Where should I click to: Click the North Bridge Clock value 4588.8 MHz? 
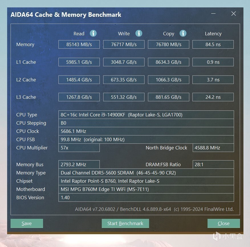coord(213,148)
